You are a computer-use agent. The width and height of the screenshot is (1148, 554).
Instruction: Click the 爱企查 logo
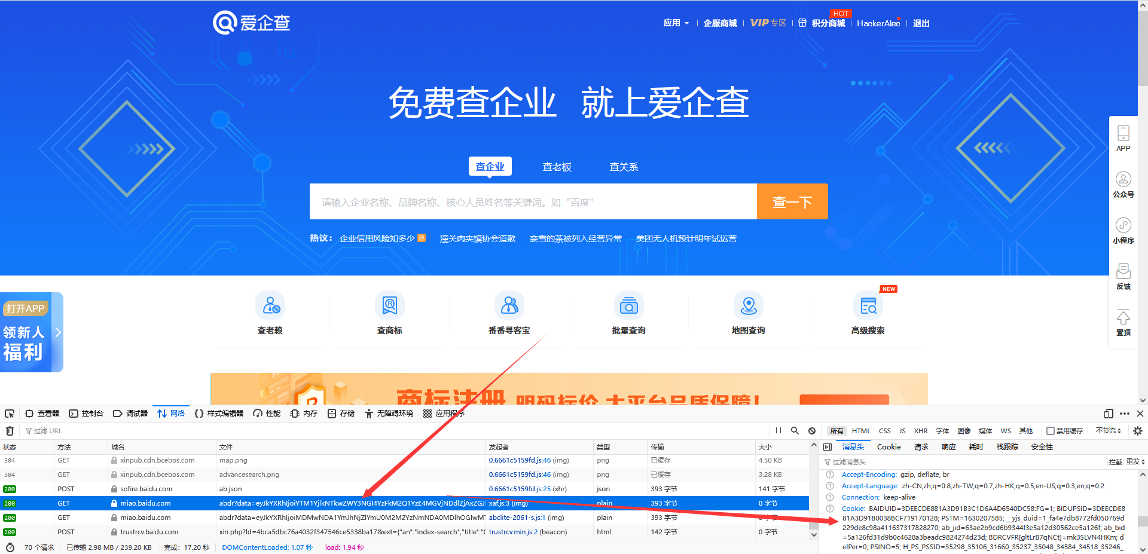(x=252, y=23)
